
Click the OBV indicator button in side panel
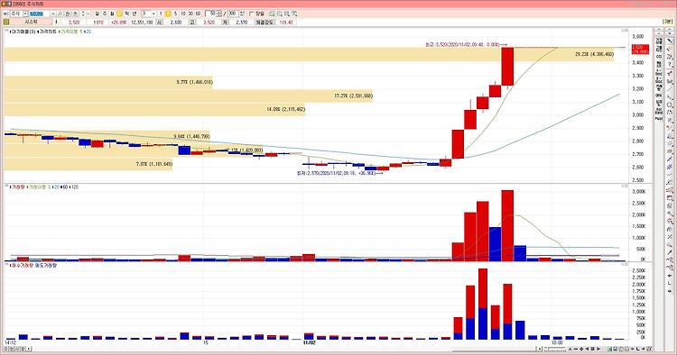(x=659, y=95)
